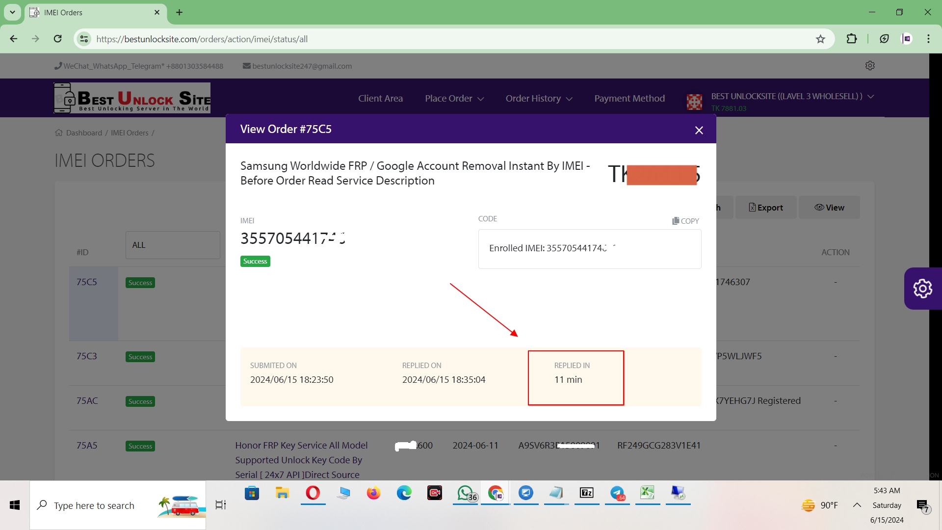Open the Dashboard breadcrumb link
Image resolution: width=942 pixels, height=530 pixels.
(84, 133)
